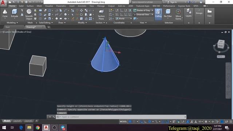Toggle Polar tracking in status bar
The width and height of the screenshot is (233, 131).
tap(150, 122)
